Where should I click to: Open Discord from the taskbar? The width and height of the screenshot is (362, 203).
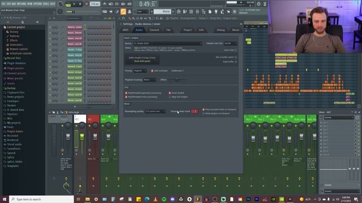[173, 199]
